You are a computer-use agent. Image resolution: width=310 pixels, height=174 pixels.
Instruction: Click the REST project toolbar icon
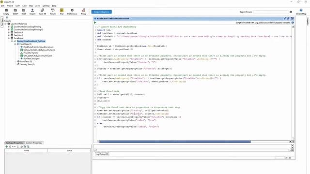coord(24,12)
